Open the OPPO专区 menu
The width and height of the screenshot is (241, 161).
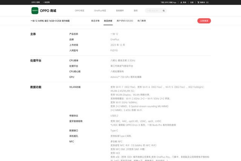coord(79,11)
